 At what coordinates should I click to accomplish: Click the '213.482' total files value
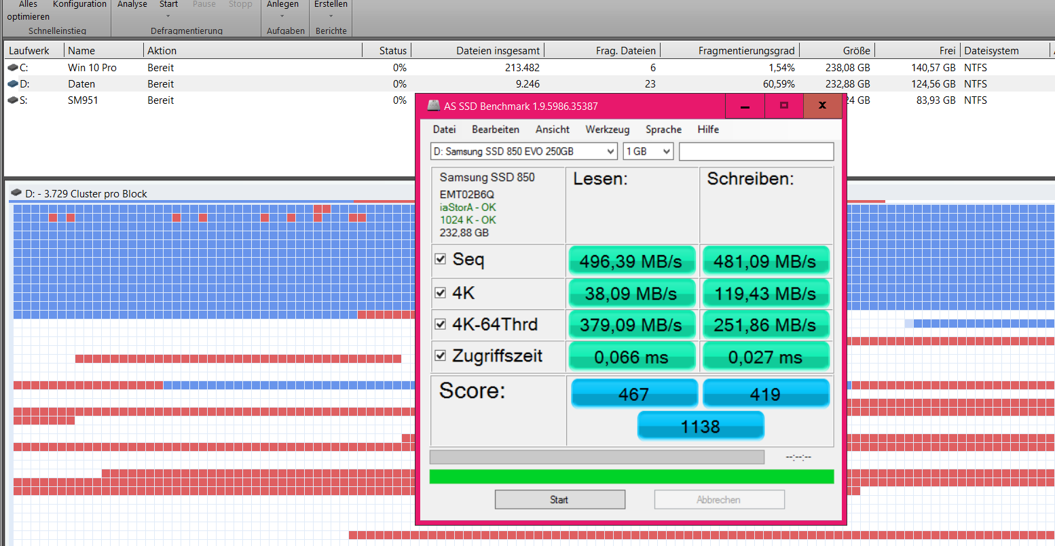click(x=522, y=68)
